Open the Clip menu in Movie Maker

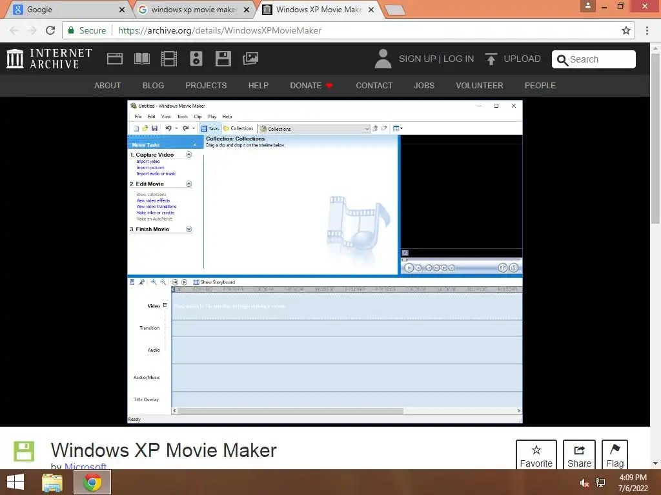click(198, 117)
